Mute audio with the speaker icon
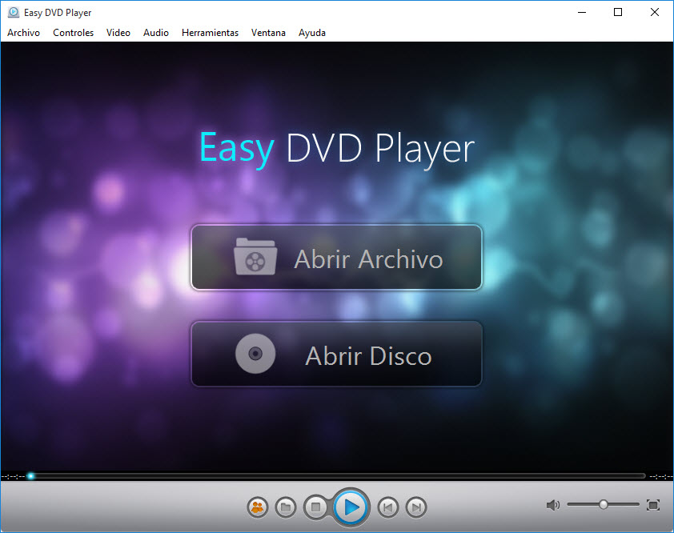Viewport: 674px width, 533px height. coord(553,505)
